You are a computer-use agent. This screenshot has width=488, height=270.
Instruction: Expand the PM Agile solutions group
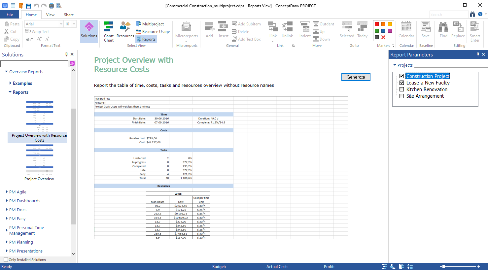(x=7, y=192)
